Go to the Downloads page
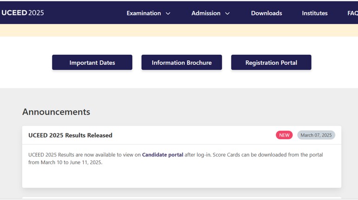The image size is (358, 200). [266, 13]
